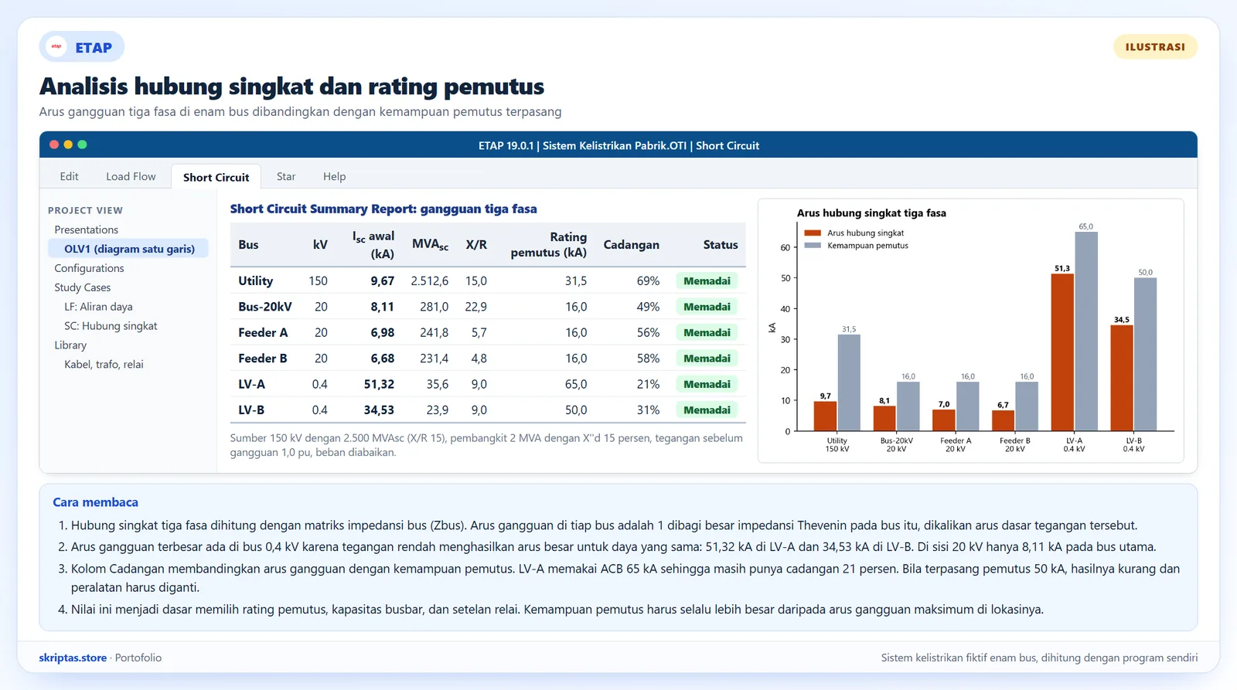Click the LV-A gray bar labeled 65,0
The width and height of the screenshot is (1237, 690).
click(1086, 331)
